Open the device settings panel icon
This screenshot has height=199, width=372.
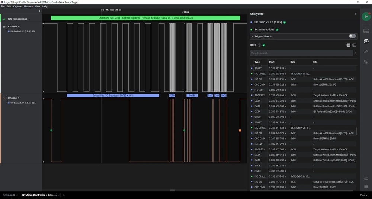click(x=366, y=31)
